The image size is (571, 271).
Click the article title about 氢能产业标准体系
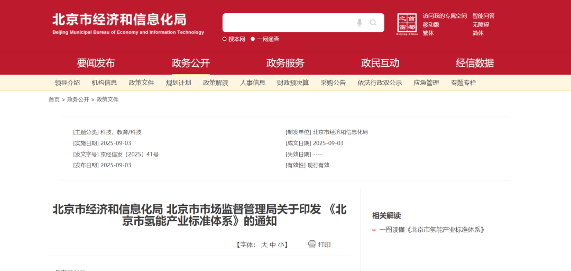(199, 215)
